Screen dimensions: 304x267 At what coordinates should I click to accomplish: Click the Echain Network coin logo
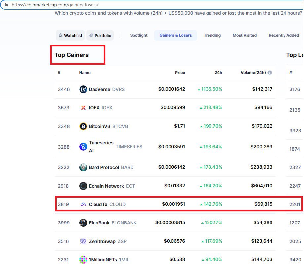pyautogui.click(x=83, y=186)
